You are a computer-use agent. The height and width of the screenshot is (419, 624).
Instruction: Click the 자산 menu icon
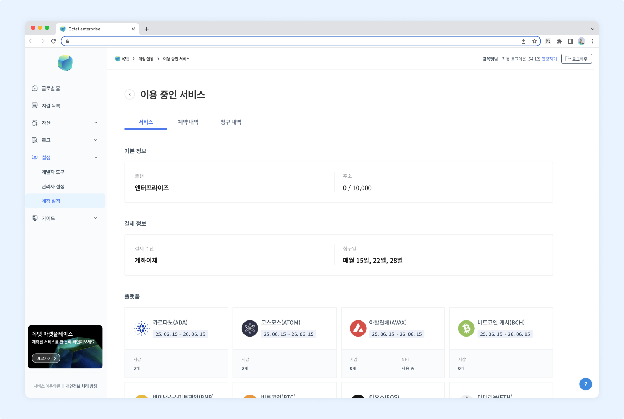(x=35, y=123)
